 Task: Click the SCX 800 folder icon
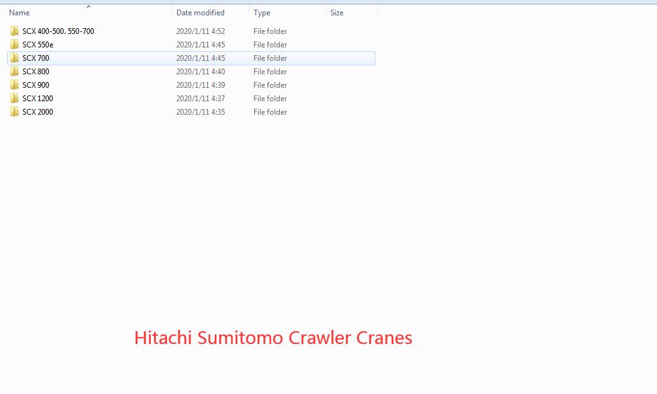14,71
